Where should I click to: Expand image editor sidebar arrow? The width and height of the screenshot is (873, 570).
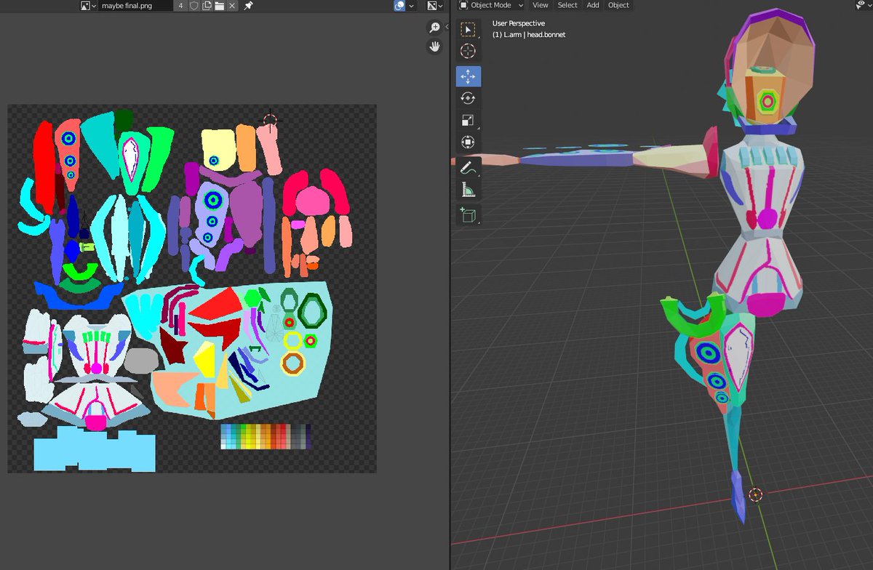pyautogui.click(x=447, y=27)
